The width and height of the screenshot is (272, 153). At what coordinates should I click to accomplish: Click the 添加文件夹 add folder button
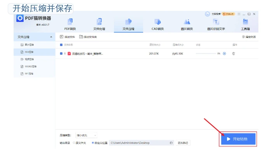88,37
